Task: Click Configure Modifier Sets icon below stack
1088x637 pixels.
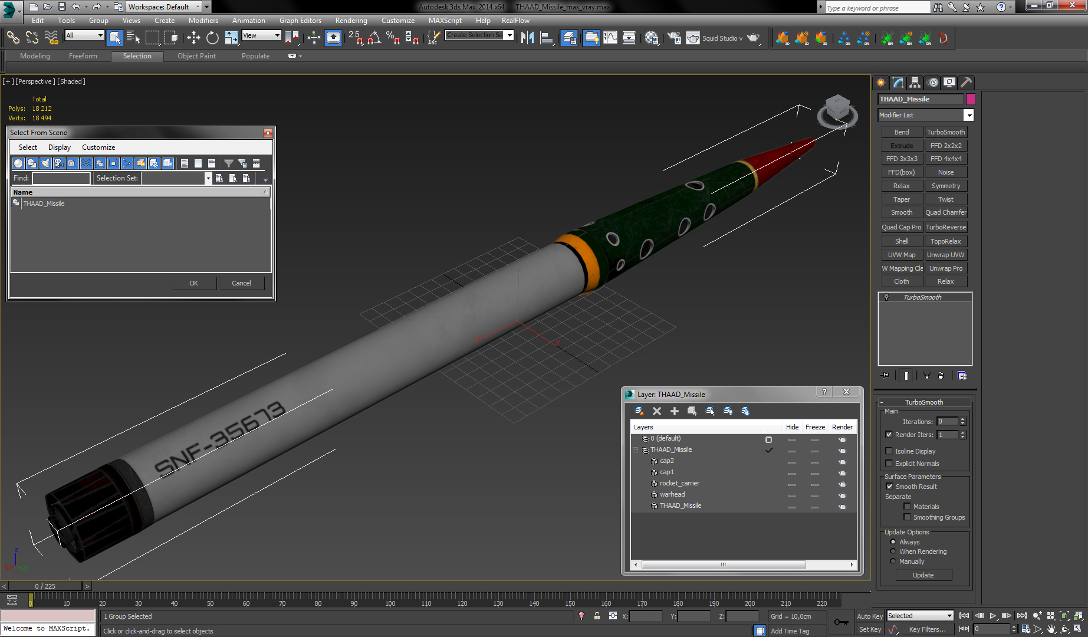Action: pyautogui.click(x=962, y=376)
